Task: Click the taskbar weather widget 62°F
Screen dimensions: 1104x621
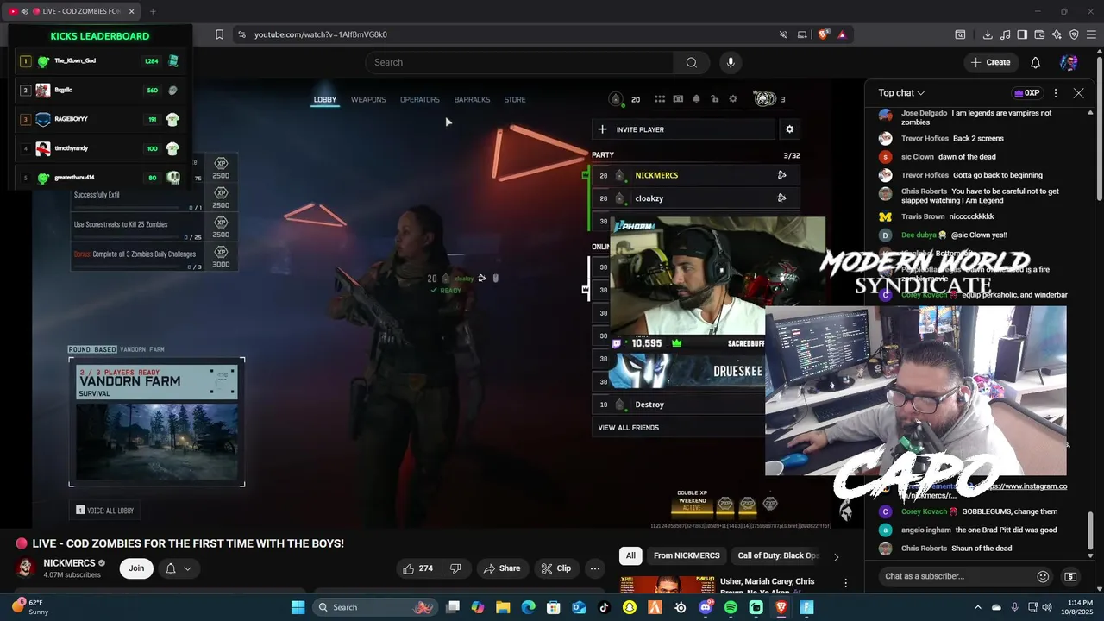Action: coord(30,607)
